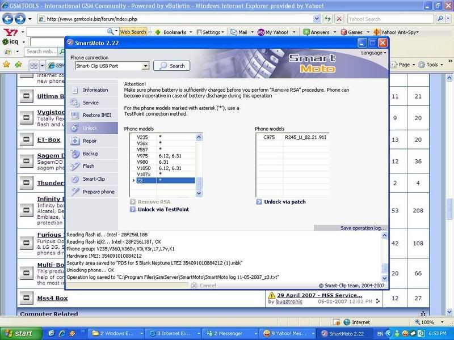Select the Unlock section in sidebar
Viewport: 454px width, 340px height.
pyautogui.click(x=92, y=128)
